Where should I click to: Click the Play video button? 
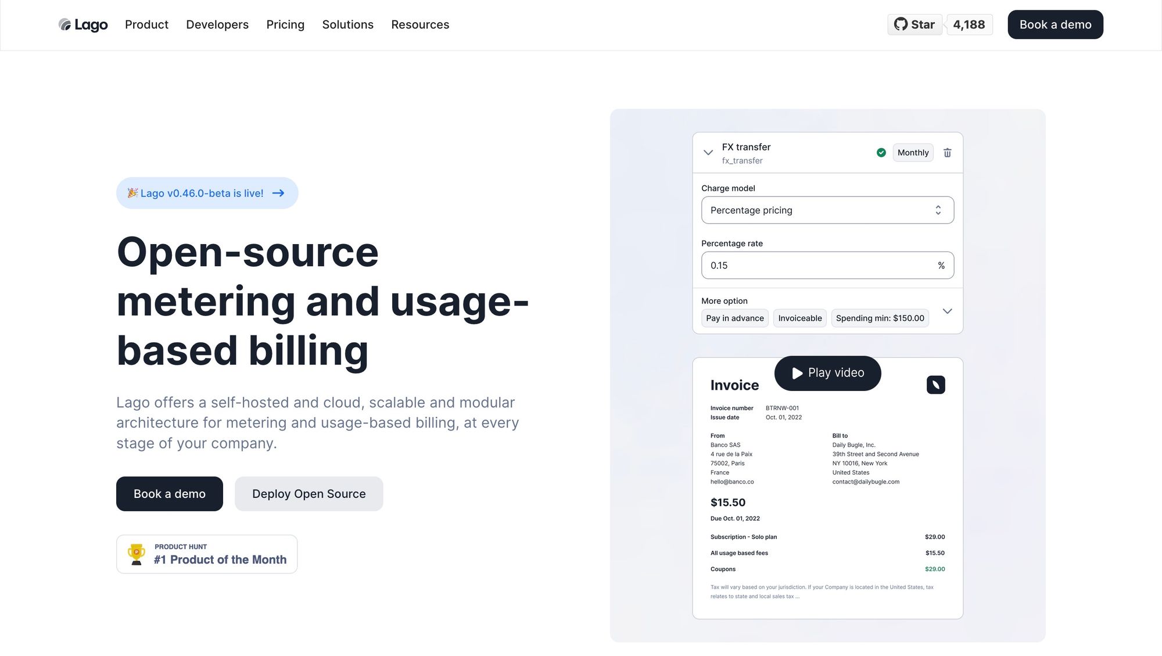coord(827,373)
